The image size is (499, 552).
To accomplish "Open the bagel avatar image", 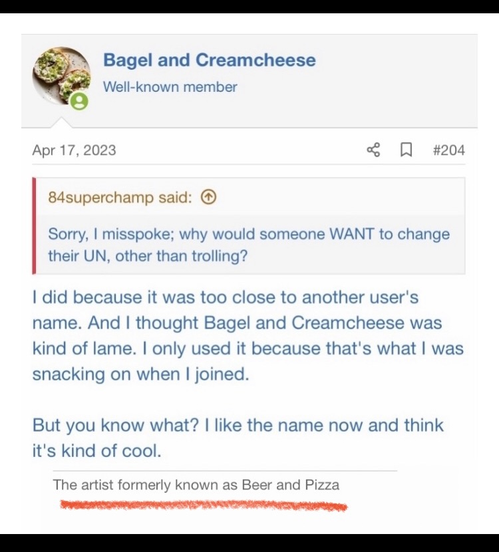I will [59, 74].
